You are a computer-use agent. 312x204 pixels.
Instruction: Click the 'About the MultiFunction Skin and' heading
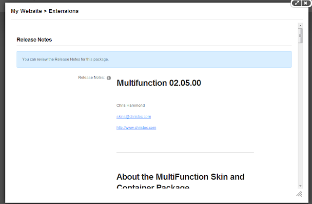180,177
